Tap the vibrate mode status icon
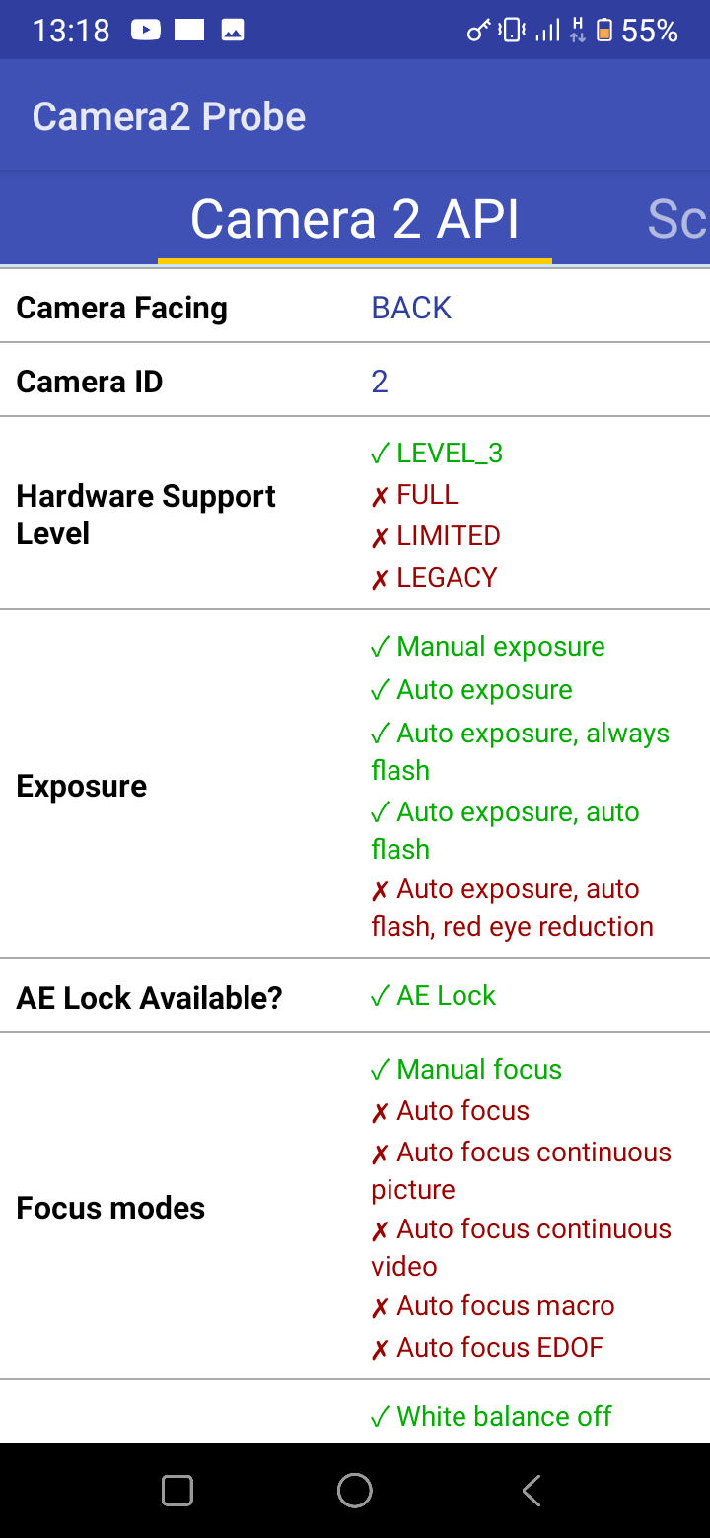Image resolution: width=710 pixels, height=1538 pixels. (x=512, y=31)
